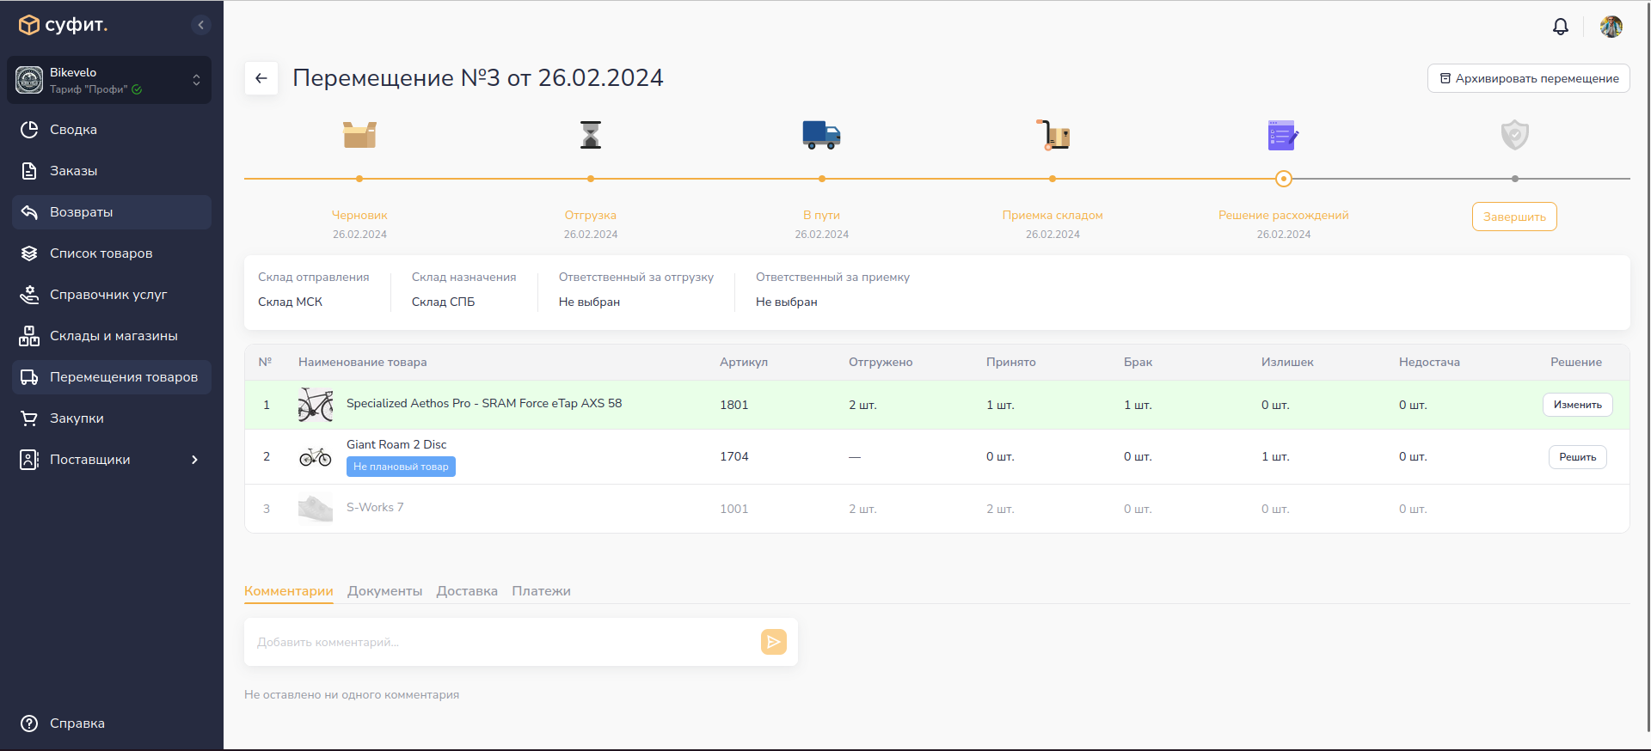Click Склад МСК departure warehouse value

290,302
